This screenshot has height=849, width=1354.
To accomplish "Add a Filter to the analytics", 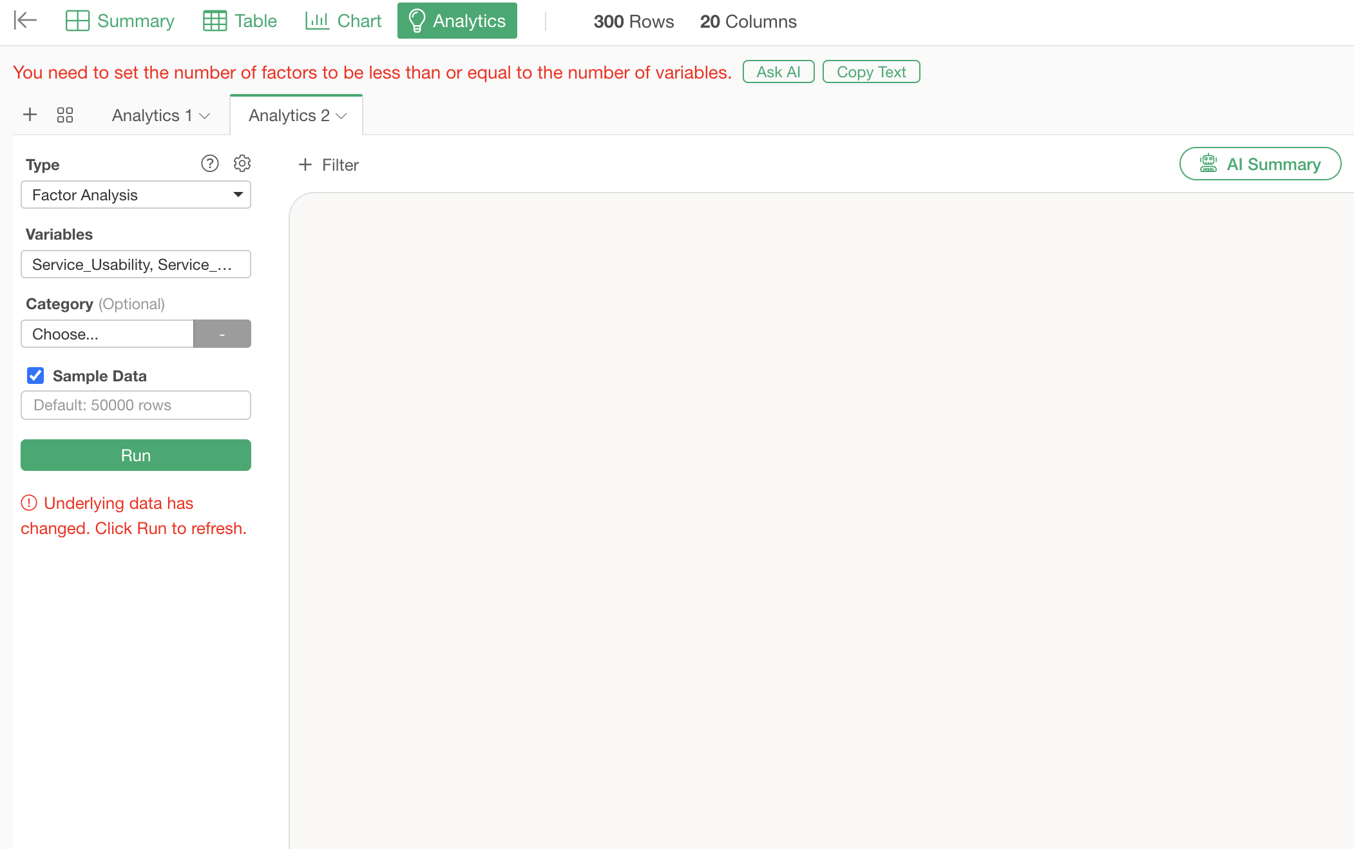I will (329, 165).
